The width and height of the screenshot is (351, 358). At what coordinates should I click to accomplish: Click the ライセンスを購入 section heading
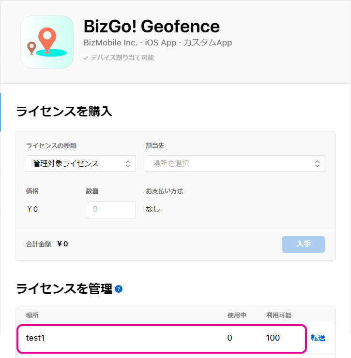tap(64, 112)
